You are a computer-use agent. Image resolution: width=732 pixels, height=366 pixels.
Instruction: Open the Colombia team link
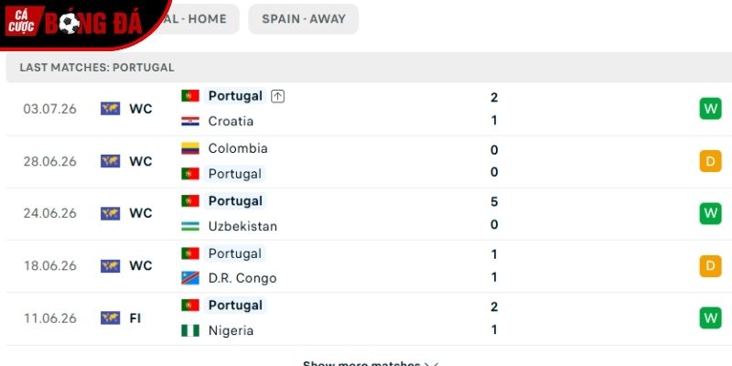pos(238,148)
